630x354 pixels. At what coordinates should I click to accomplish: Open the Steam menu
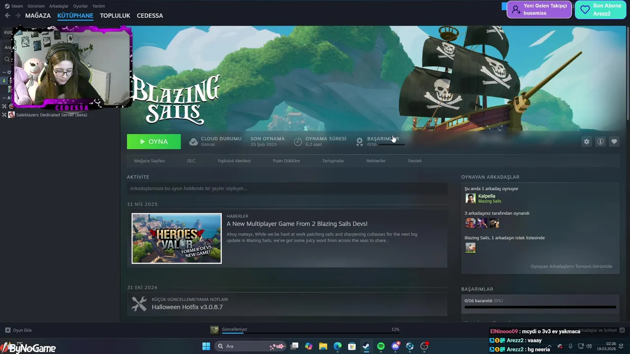pos(14,6)
